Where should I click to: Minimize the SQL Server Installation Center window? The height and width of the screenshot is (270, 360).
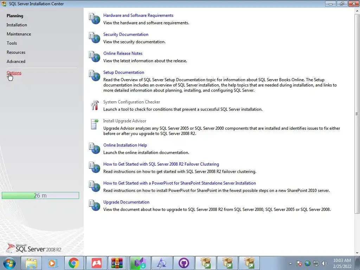[330, 4]
